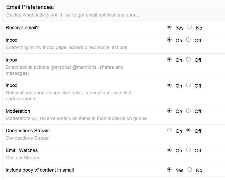This screenshot has height=180, width=225.
Task: Disable Moderation emails with Off option
Action: coord(188,111)
